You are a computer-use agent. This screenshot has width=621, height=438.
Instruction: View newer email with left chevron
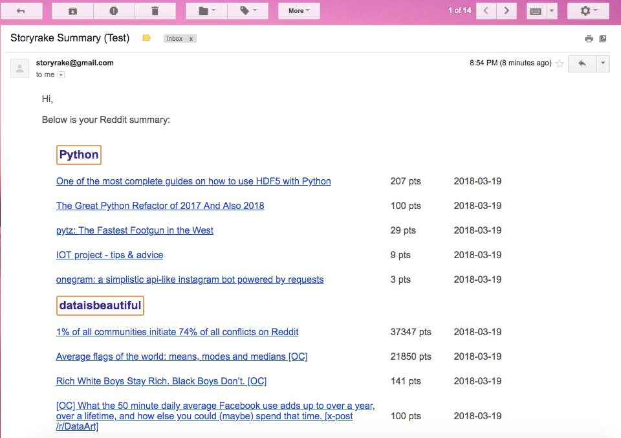pyautogui.click(x=486, y=11)
